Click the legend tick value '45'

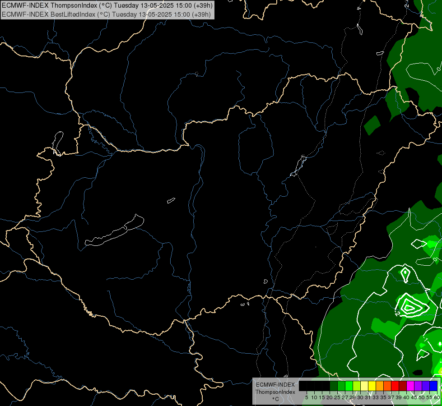tap(414, 397)
